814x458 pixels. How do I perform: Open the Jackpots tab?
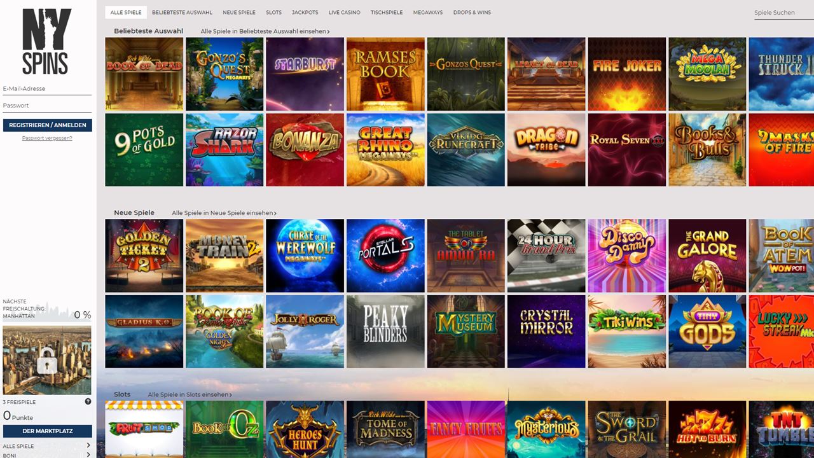click(305, 12)
